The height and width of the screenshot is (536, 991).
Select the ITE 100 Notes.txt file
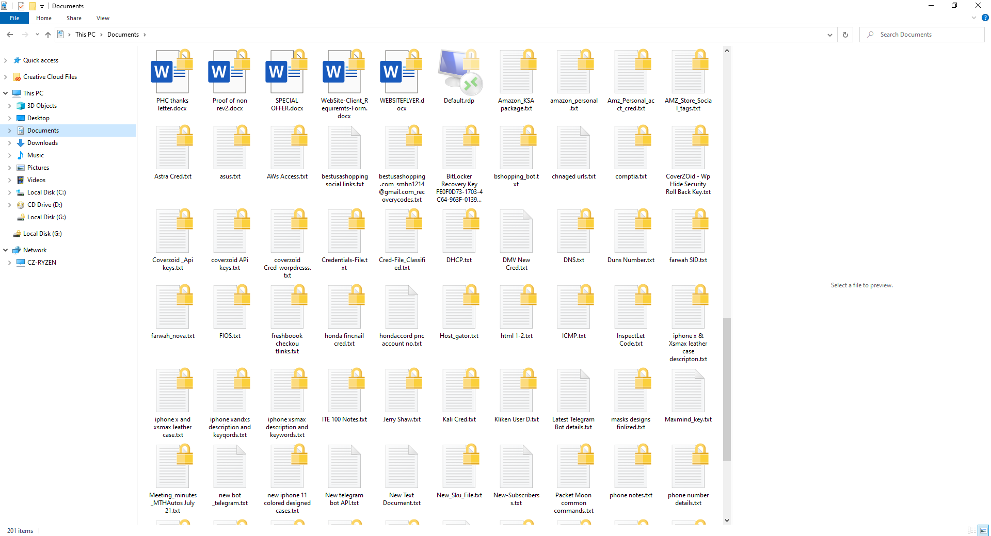tap(344, 396)
